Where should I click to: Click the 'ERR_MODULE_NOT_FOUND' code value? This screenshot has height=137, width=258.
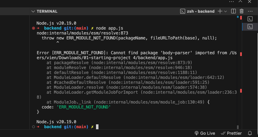point(84,107)
